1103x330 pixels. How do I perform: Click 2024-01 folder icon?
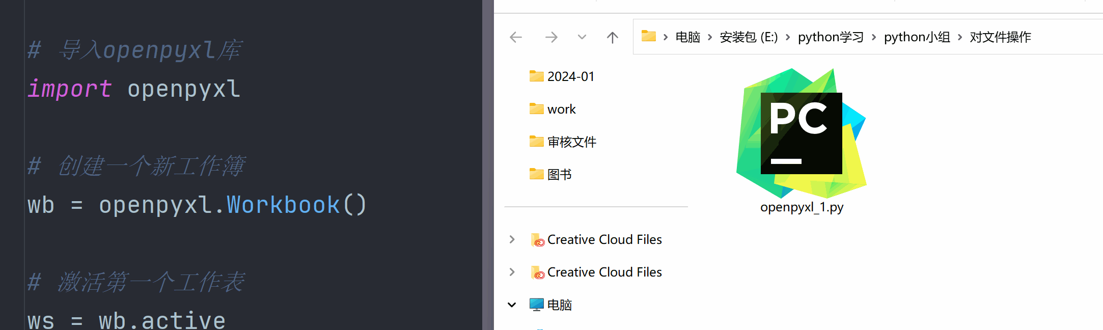tap(537, 76)
